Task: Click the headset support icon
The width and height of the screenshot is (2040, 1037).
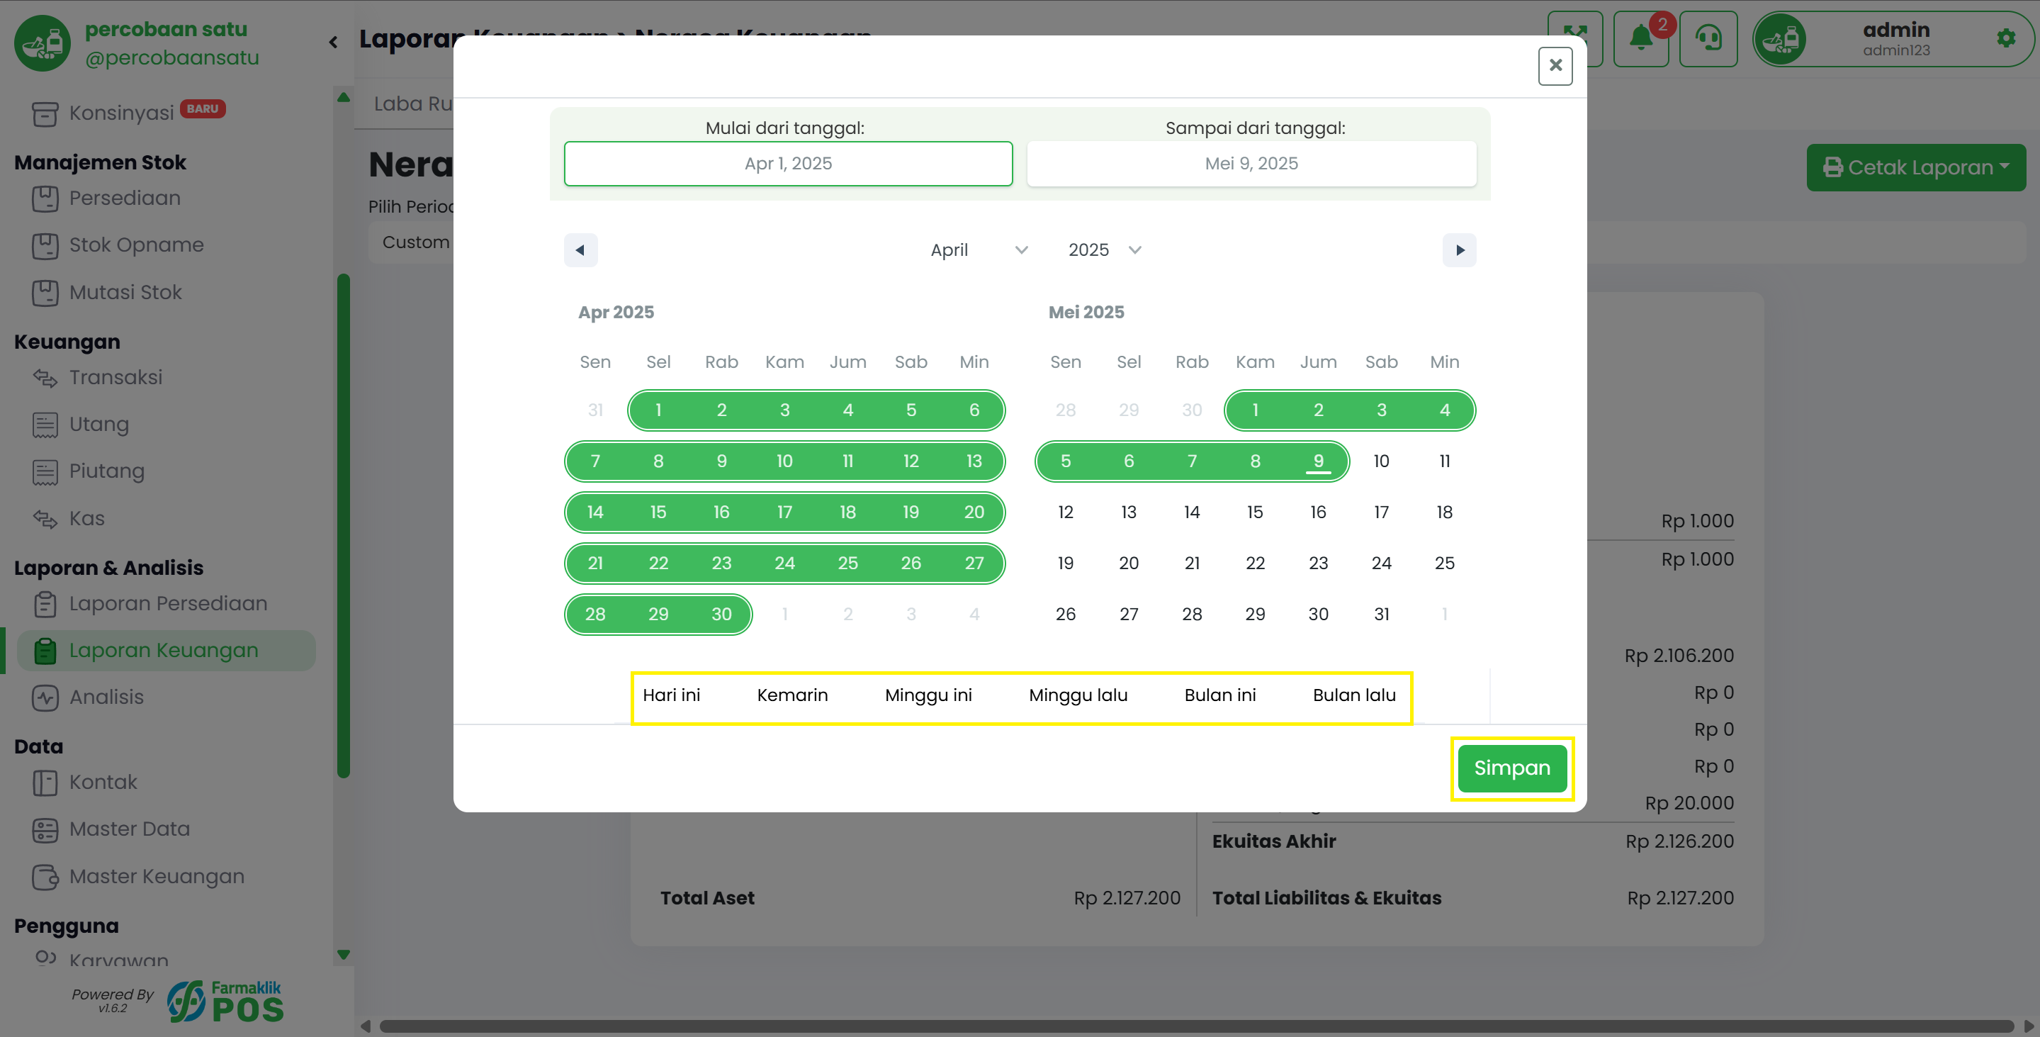Action: pyautogui.click(x=1708, y=38)
